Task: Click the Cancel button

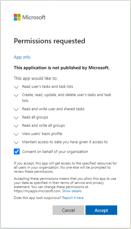Action: pyautogui.click(x=68, y=210)
